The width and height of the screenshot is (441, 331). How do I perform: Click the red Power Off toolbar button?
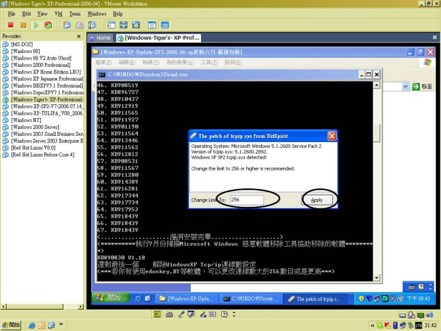point(10,25)
